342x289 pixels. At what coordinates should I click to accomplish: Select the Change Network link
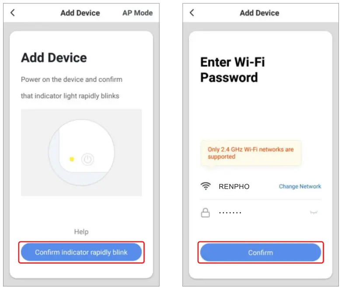(300, 186)
